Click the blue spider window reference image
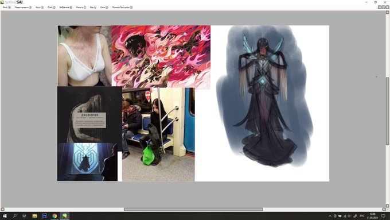This screenshot has height=220, width=390. [87, 162]
